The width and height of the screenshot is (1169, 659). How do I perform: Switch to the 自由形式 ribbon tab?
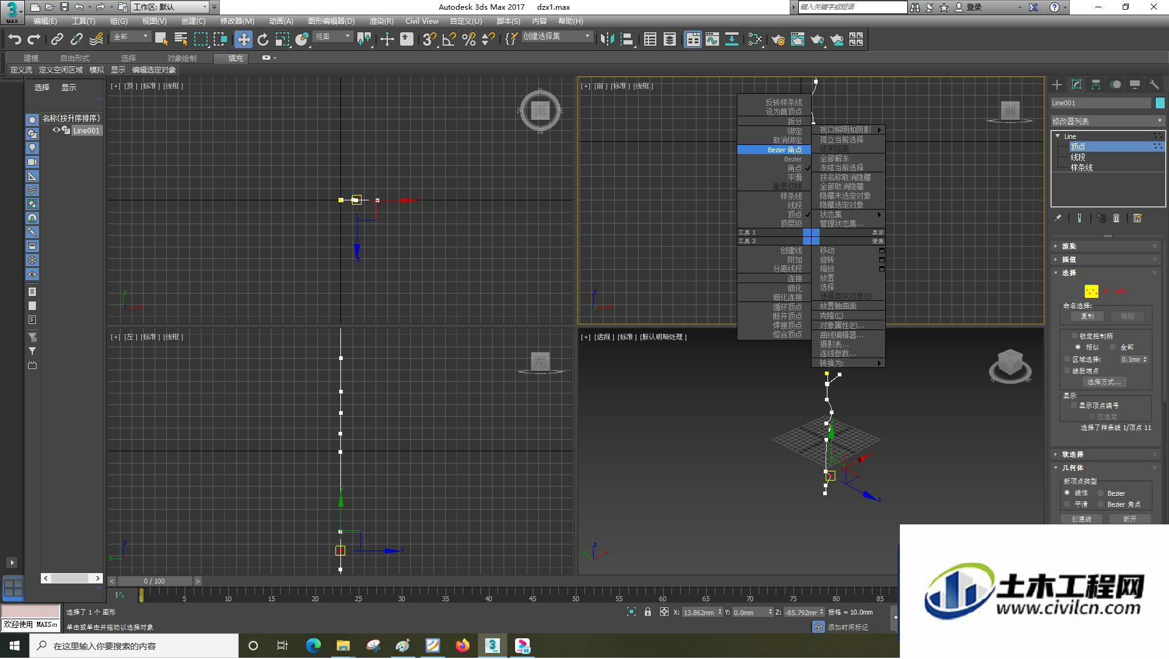[x=75, y=58]
